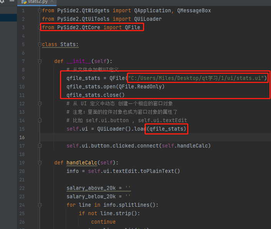
Task: Collapse the for loop fold on line 24
Action: tap(40, 205)
